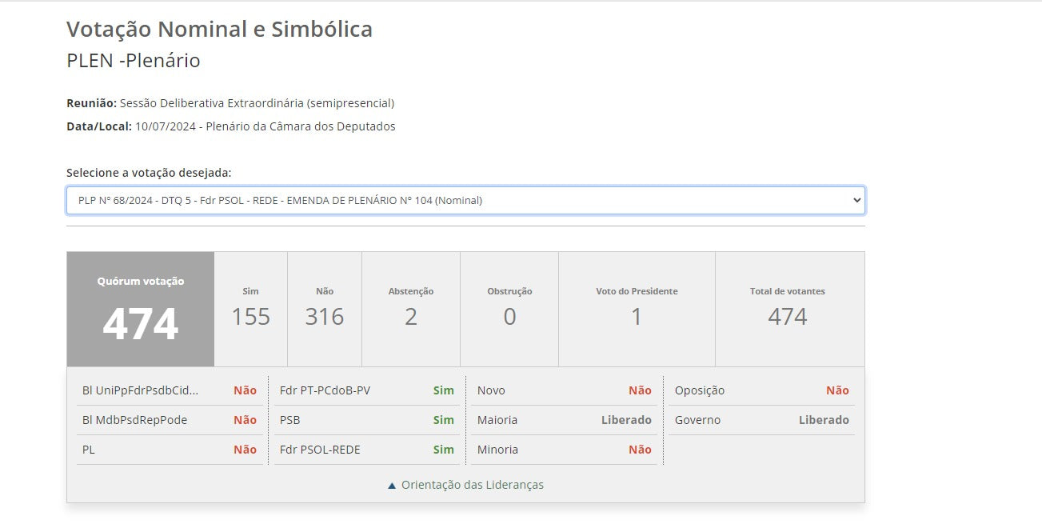Click the Governo Liberado row

[761, 420]
